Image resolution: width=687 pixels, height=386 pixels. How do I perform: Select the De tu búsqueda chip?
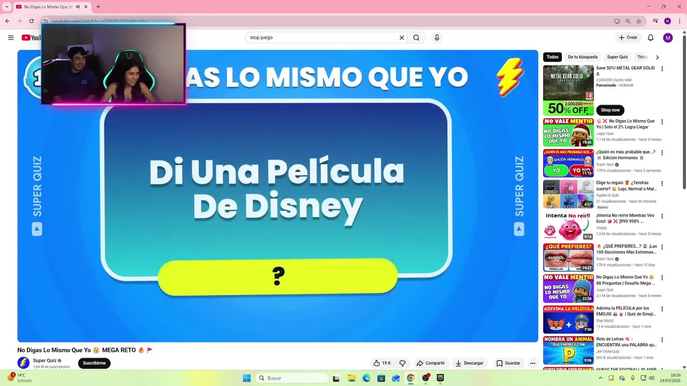click(582, 57)
